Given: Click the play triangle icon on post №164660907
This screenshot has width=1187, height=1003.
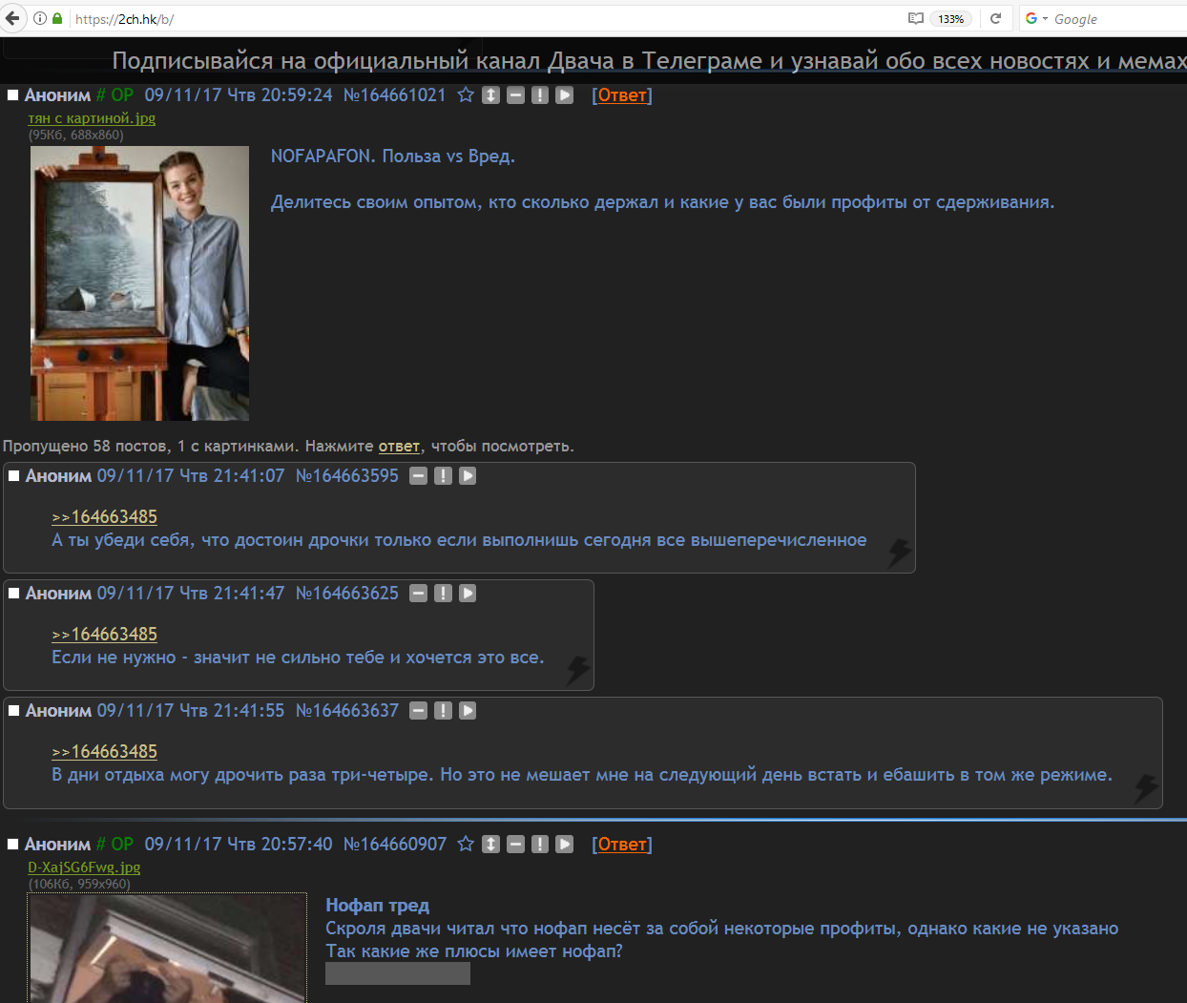Looking at the screenshot, I should pos(565,844).
